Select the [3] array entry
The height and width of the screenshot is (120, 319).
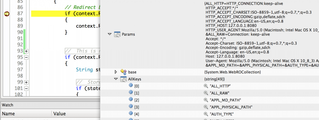pos(136,107)
